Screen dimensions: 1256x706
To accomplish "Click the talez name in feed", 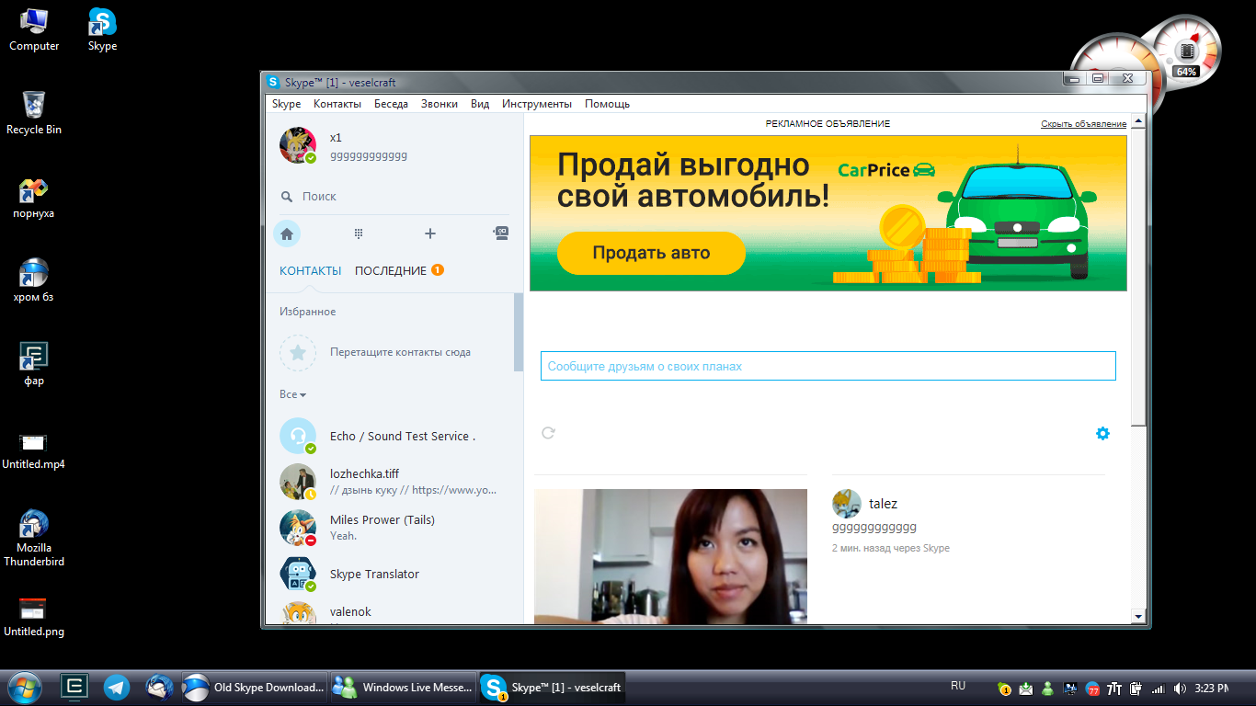I will 883,504.
